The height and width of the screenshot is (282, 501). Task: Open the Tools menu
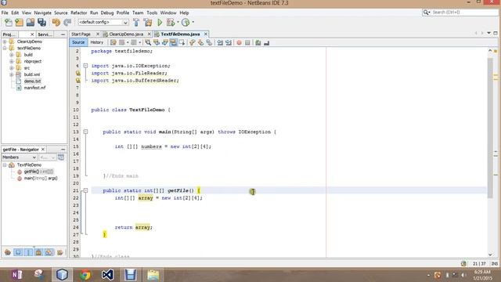152,13
